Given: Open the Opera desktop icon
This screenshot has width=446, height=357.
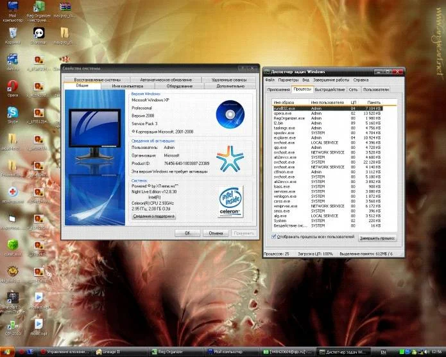Looking at the screenshot, I should (12, 85).
